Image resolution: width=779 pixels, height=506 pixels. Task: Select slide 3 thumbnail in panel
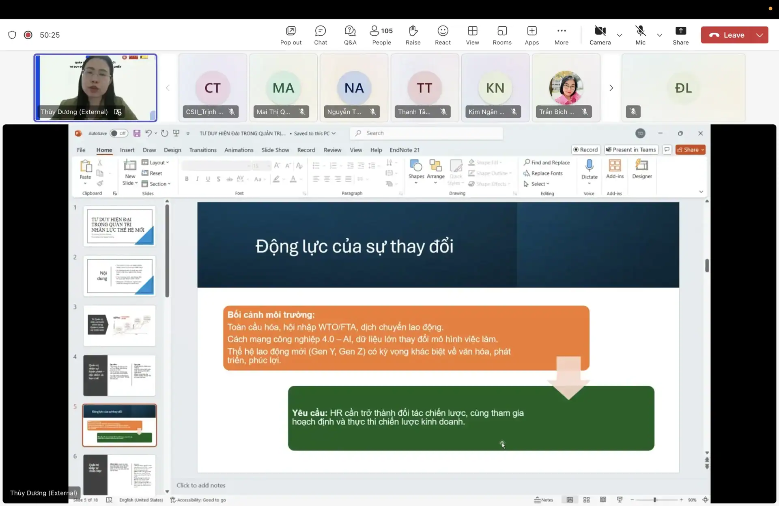[119, 325]
